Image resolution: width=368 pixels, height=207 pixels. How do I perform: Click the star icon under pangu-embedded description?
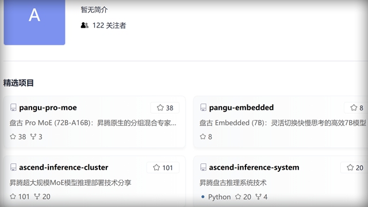coord(203,137)
